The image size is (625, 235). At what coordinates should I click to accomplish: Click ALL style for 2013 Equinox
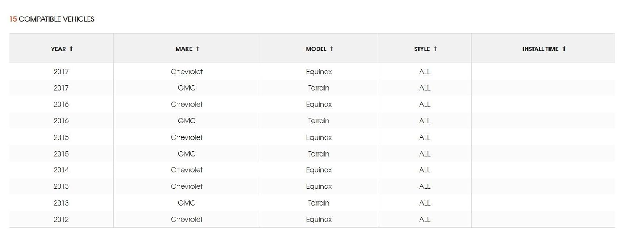coord(425,186)
